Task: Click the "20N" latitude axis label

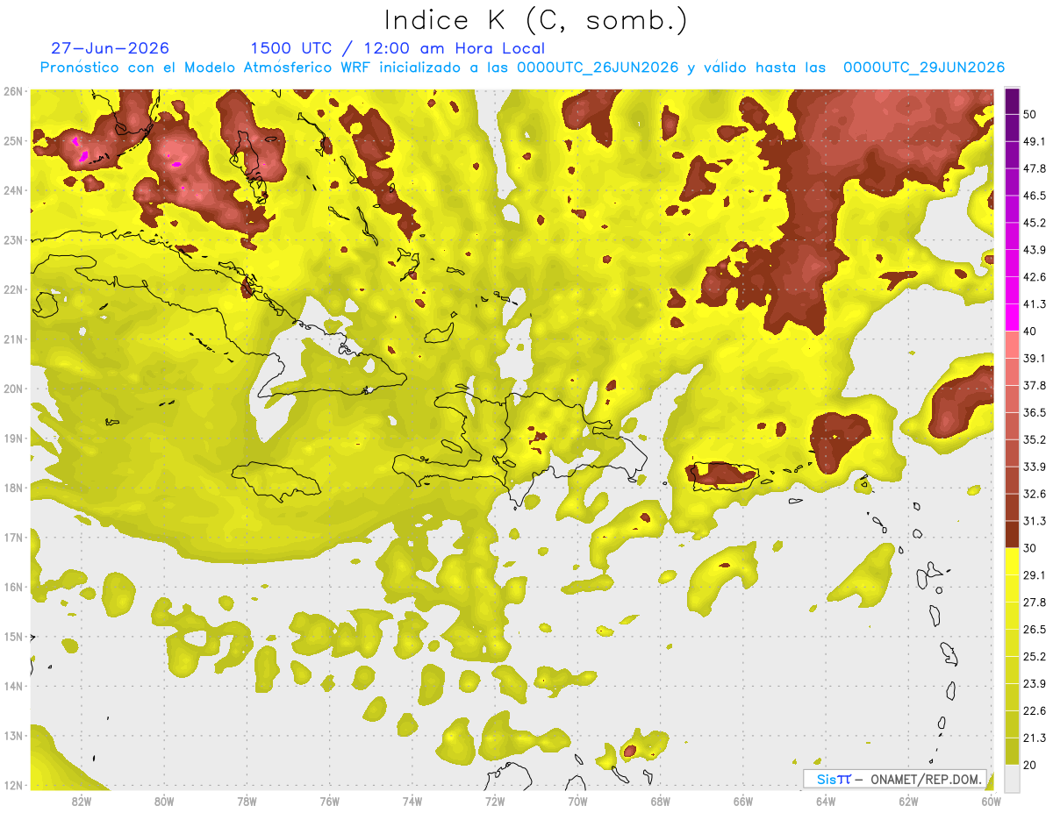Action: click(x=13, y=389)
